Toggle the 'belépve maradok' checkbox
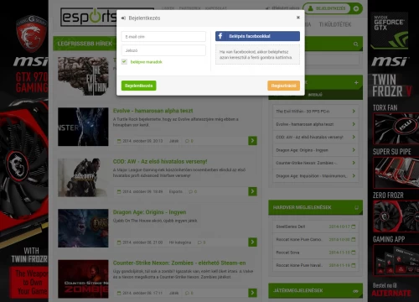This screenshot has height=302, width=419. (x=124, y=62)
